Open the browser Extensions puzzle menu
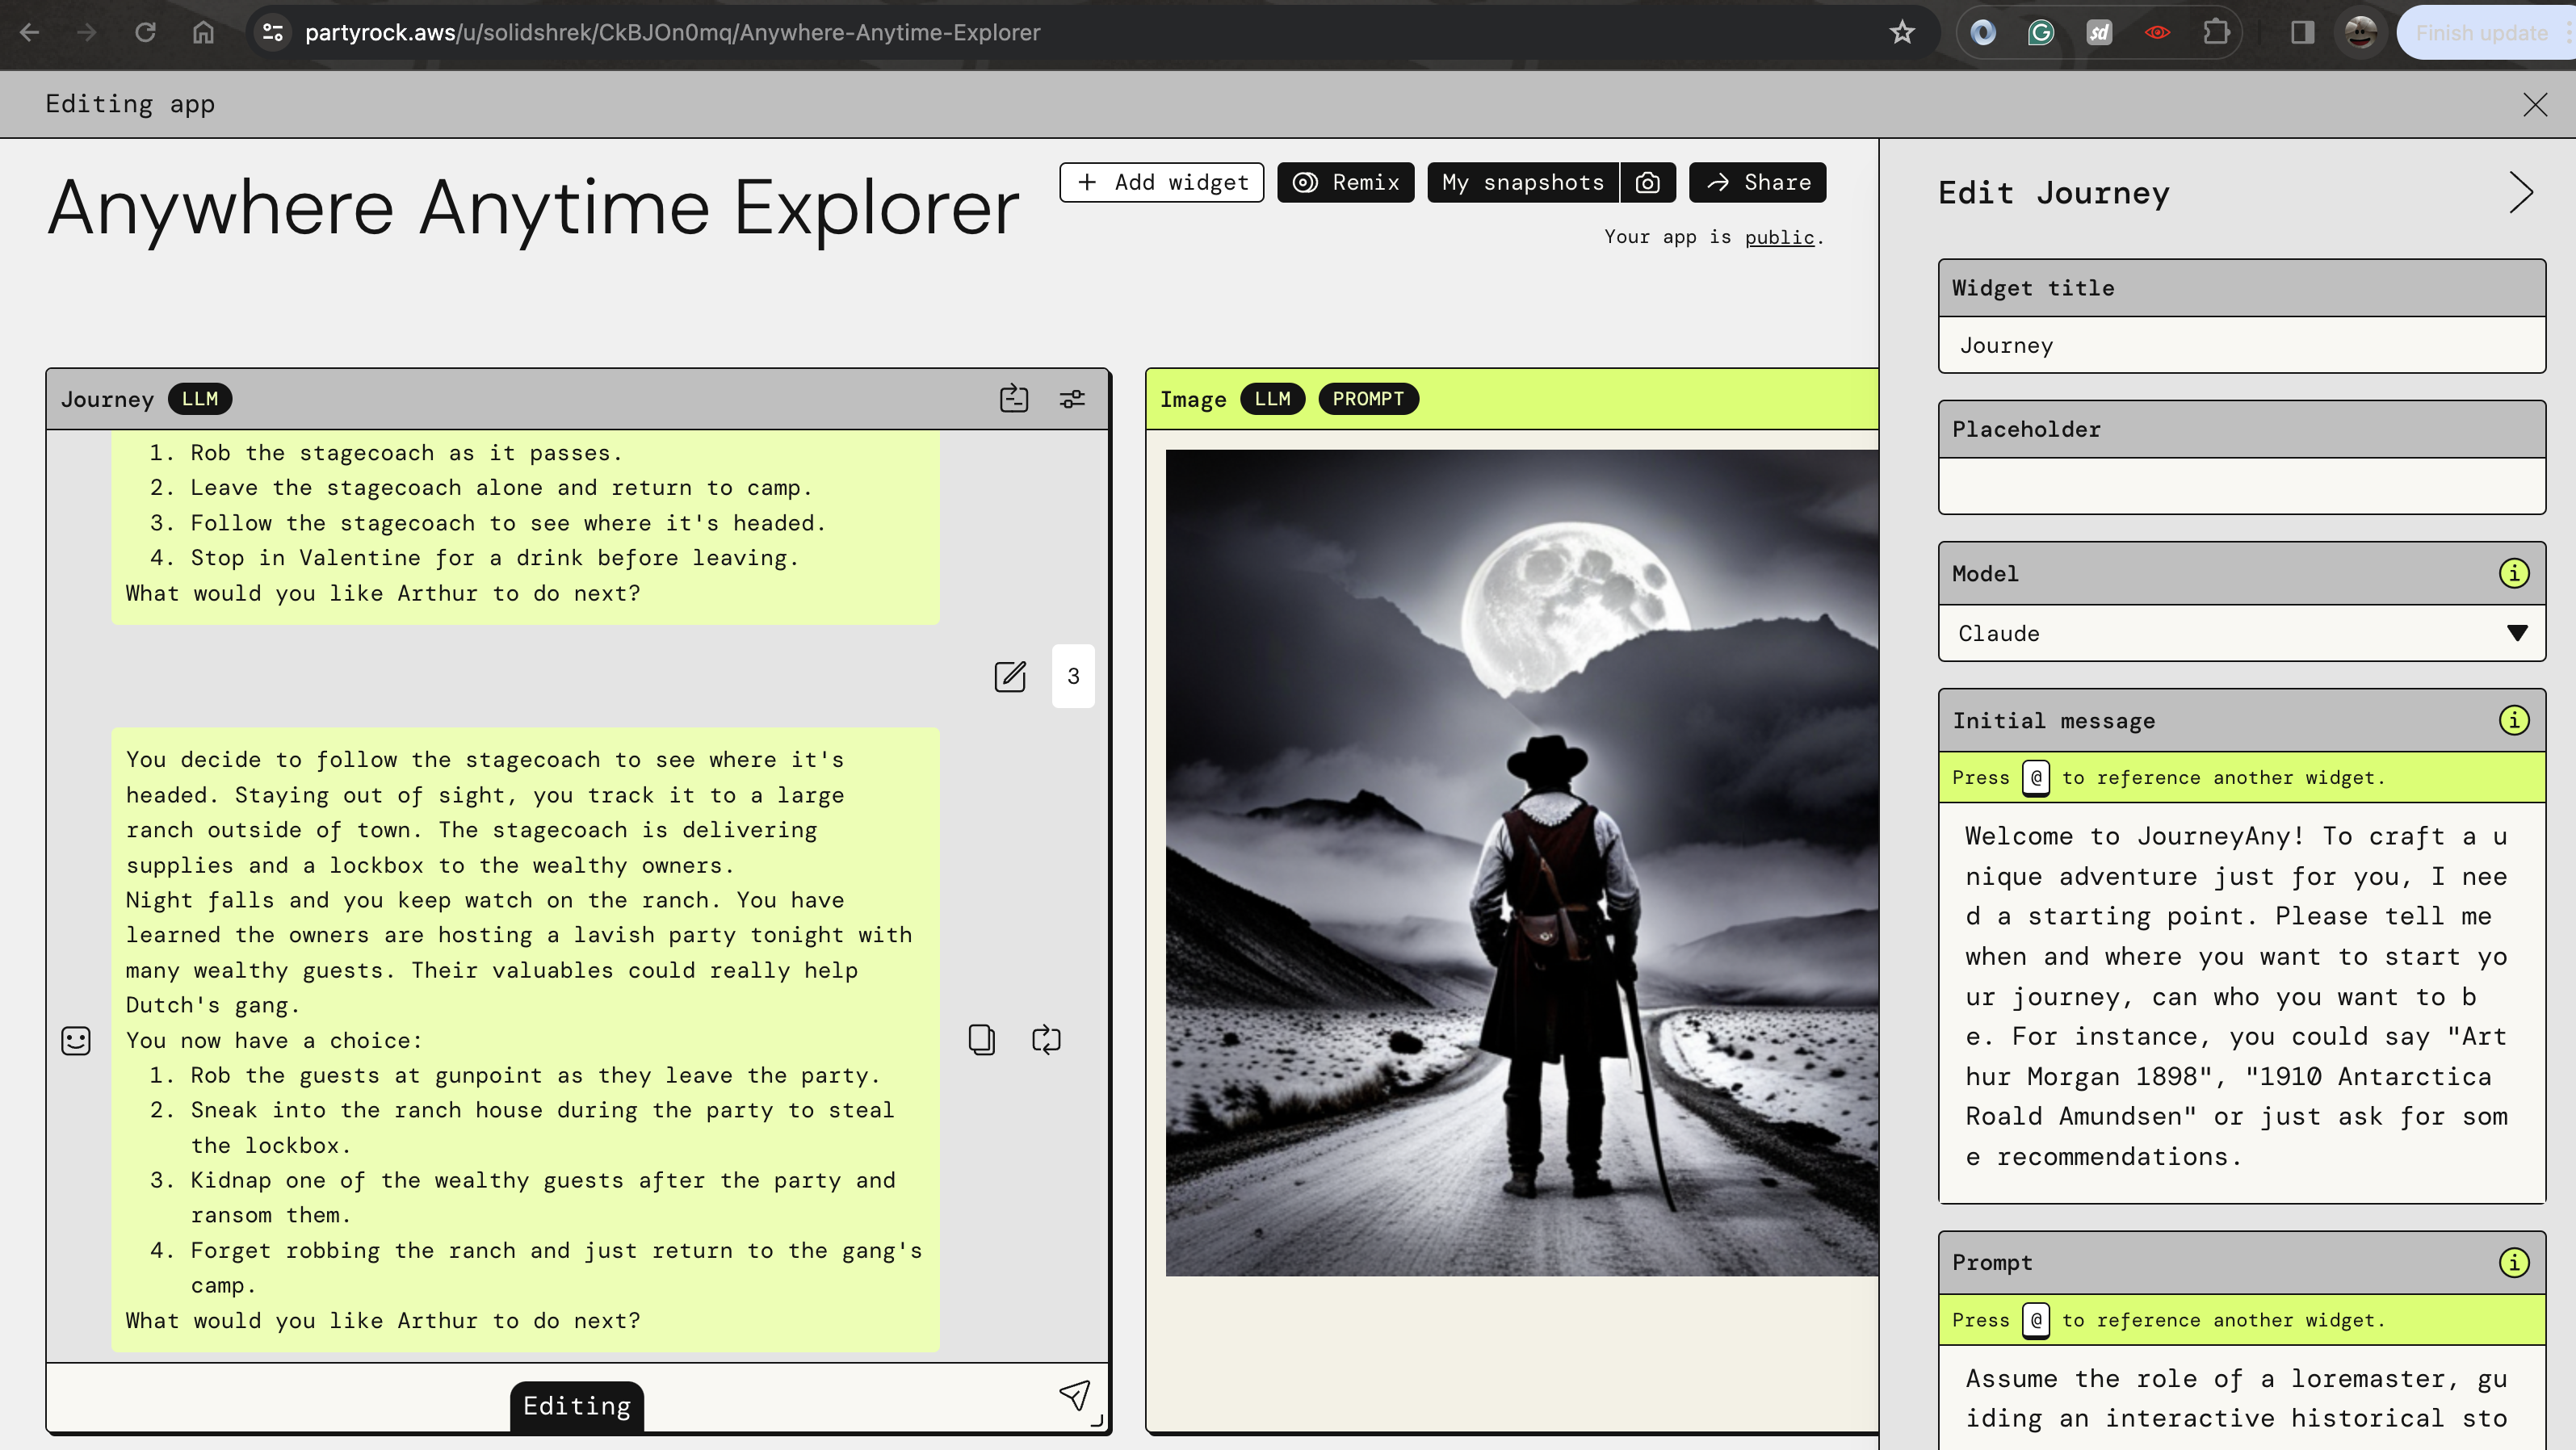This screenshot has width=2576, height=1450. (2216, 33)
